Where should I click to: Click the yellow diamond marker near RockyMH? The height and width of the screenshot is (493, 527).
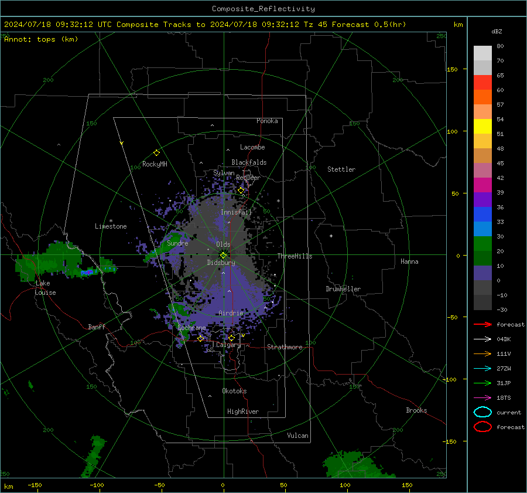(x=156, y=153)
